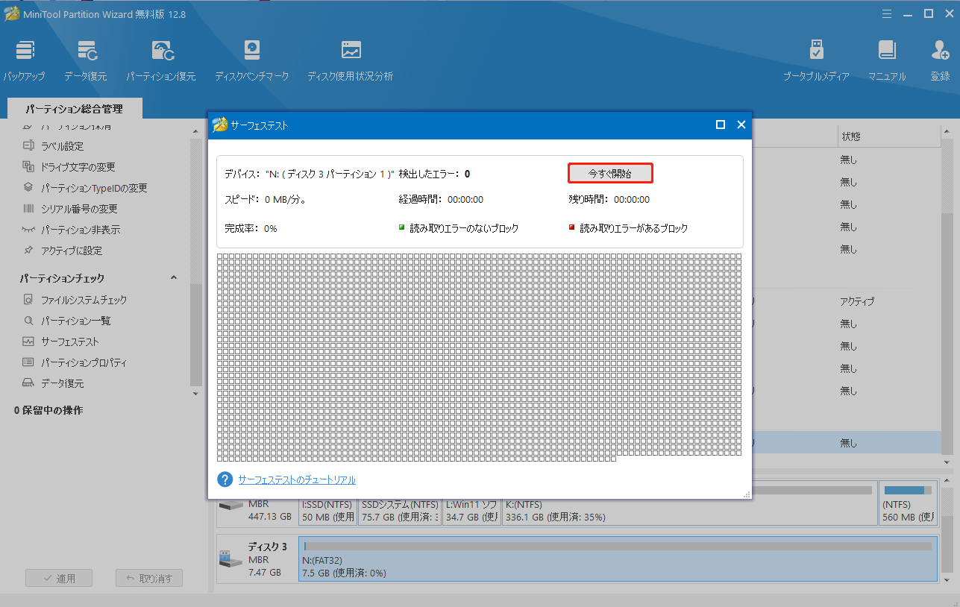Click the 447.13 GB disk size label
The image size is (960, 607).
[270, 516]
